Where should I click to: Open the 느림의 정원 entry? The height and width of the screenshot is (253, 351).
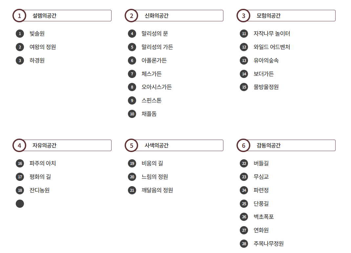(x=155, y=177)
